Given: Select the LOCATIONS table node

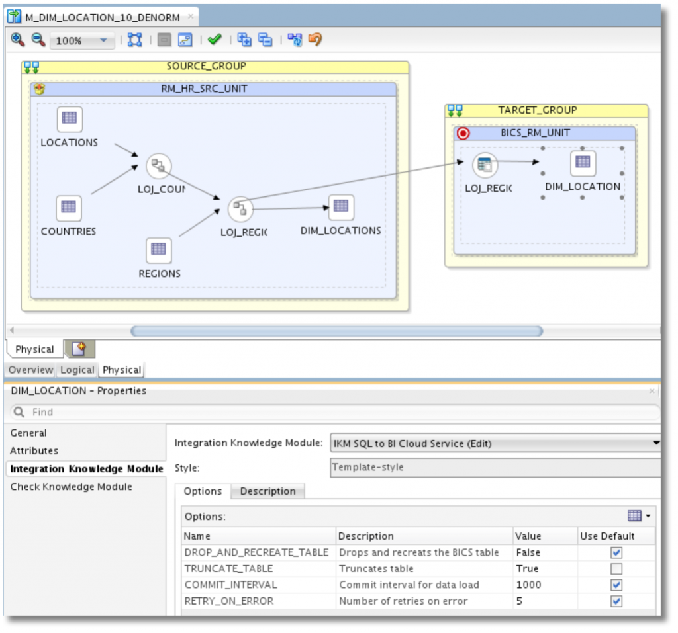Looking at the screenshot, I should pos(69,119).
